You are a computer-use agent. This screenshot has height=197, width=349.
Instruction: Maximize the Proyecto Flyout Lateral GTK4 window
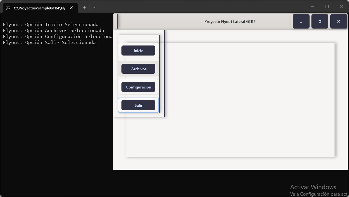pyautogui.click(x=320, y=21)
